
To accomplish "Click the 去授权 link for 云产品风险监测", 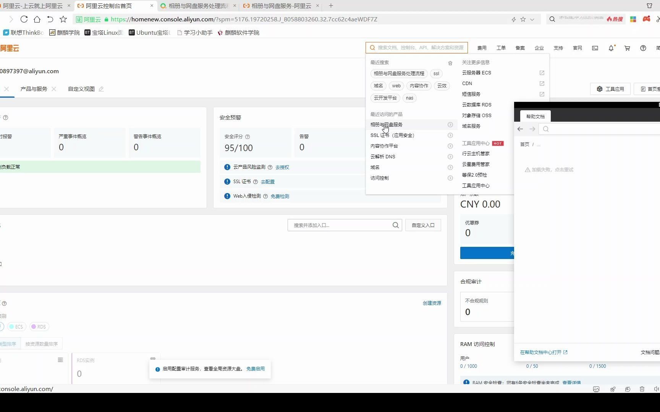I will [x=282, y=167].
